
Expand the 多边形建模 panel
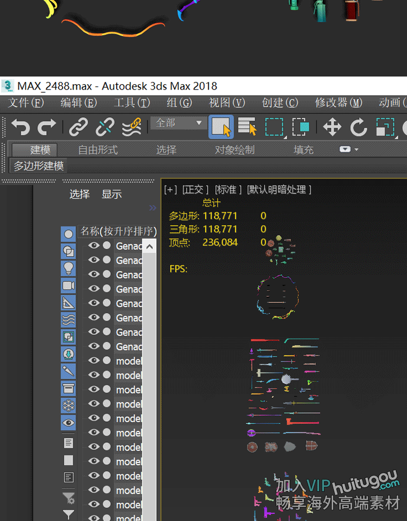(39, 166)
